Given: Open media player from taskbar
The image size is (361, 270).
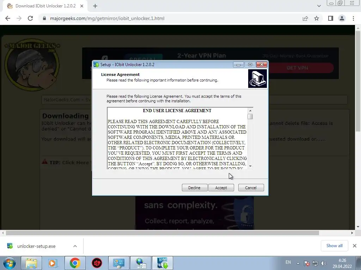Looking at the screenshot, I should pyautogui.click(x=53, y=263).
